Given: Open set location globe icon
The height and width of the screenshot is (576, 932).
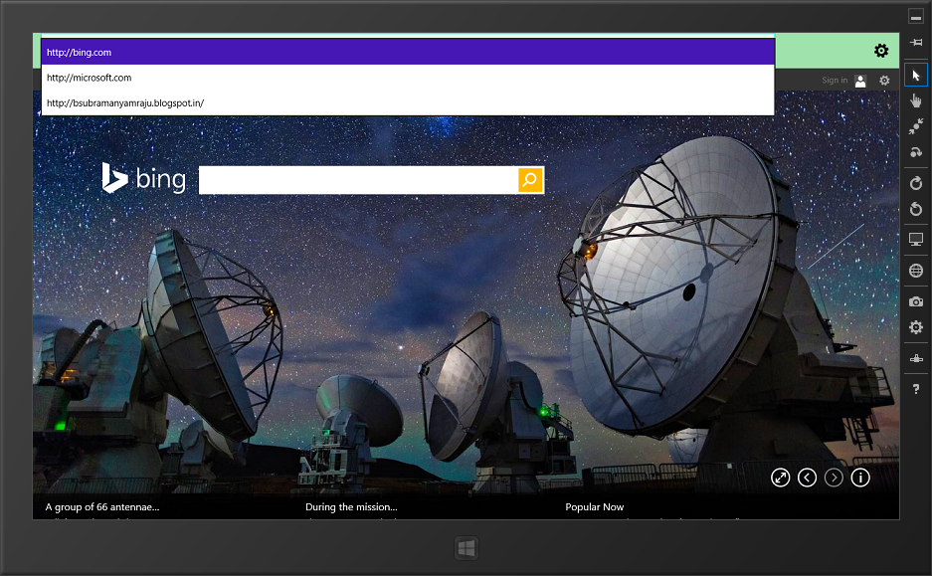Looking at the screenshot, I should (915, 271).
